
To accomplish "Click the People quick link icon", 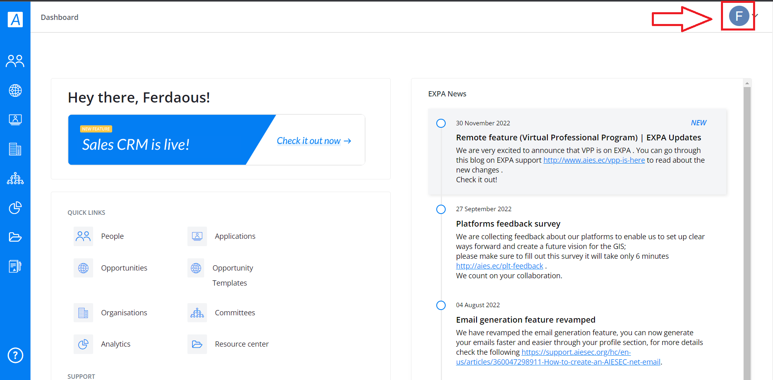I will [x=83, y=236].
